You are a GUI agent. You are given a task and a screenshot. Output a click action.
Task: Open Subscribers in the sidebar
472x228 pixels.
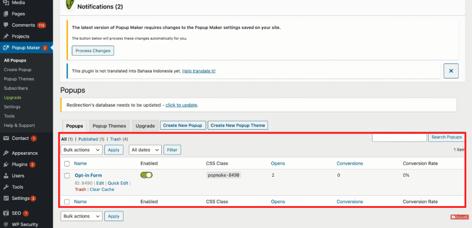coord(16,88)
